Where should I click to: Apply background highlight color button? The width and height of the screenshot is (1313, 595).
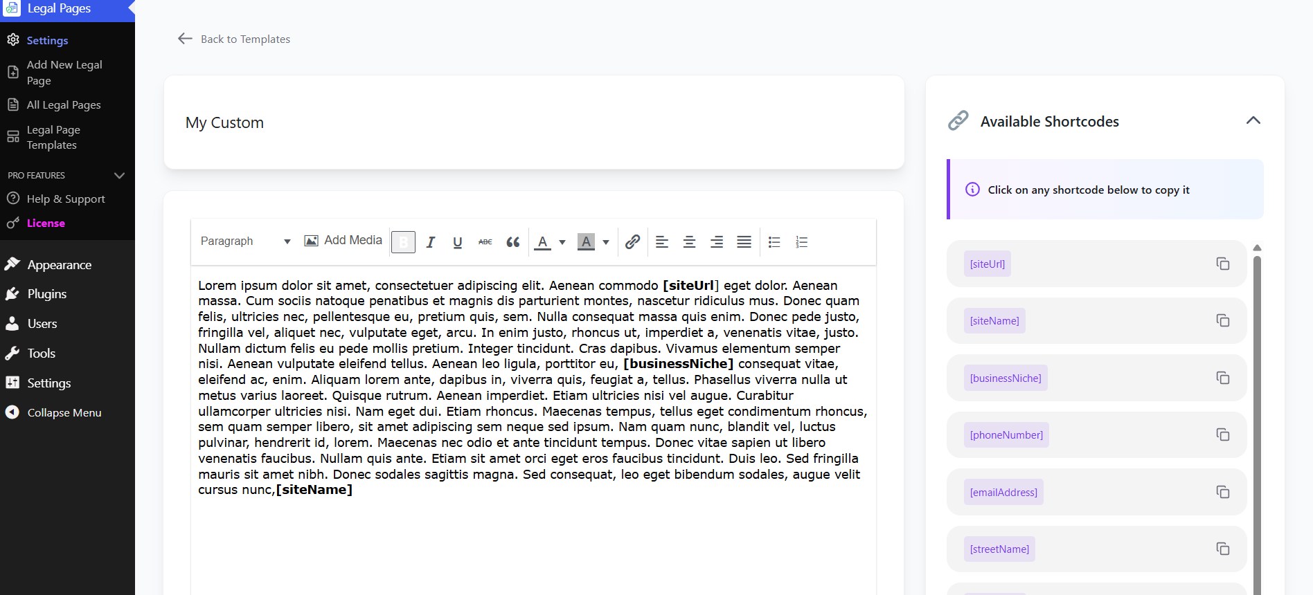pos(586,241)
